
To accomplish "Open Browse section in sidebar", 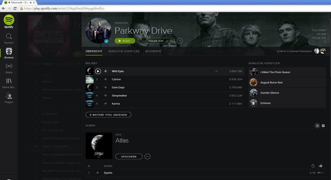I will coord(9,53).
